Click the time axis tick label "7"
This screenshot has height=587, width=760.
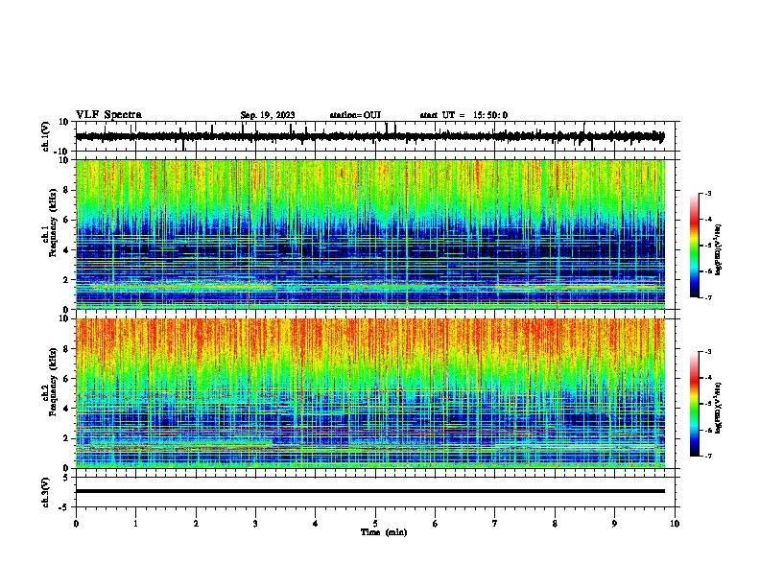click(x=495, y=524)
